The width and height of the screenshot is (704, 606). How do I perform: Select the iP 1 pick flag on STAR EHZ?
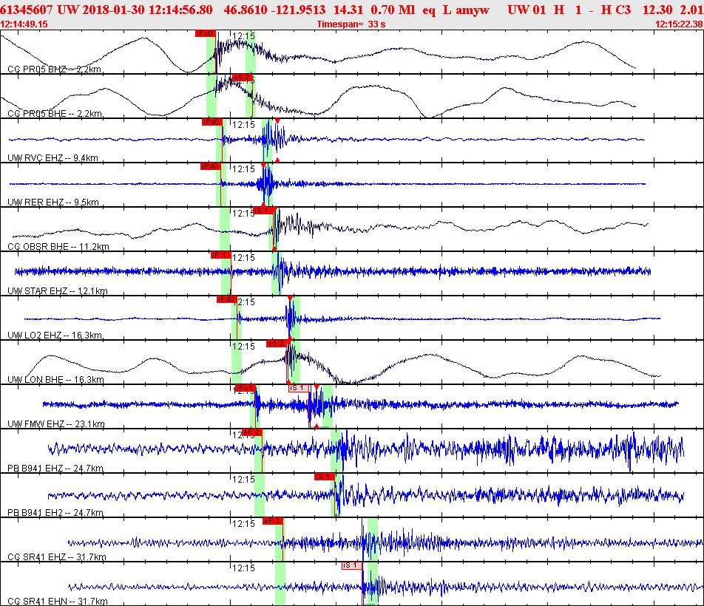pos(220,255)
